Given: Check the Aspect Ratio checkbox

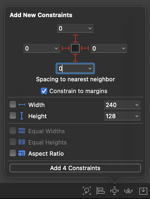Looking at the screenshot, I should click(13, 153).
